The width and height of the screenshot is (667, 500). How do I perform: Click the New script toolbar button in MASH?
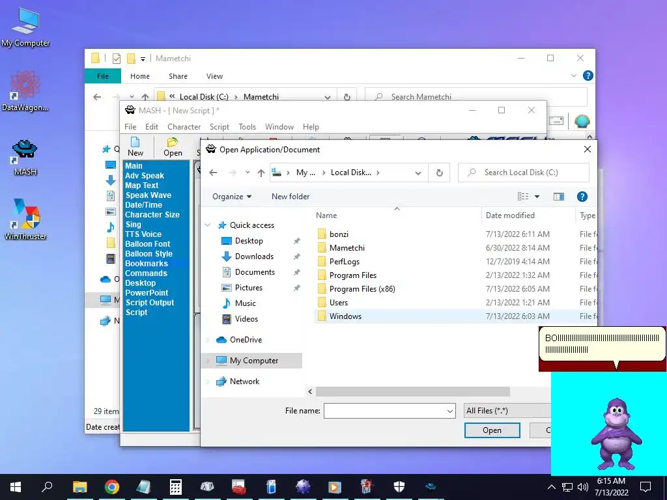[x=135, y=146]
